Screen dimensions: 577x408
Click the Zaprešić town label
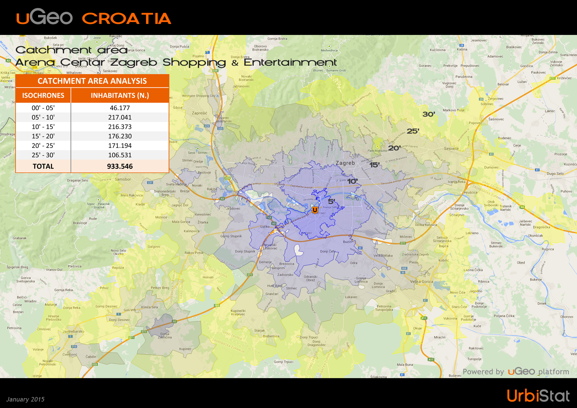click(200, 113)
